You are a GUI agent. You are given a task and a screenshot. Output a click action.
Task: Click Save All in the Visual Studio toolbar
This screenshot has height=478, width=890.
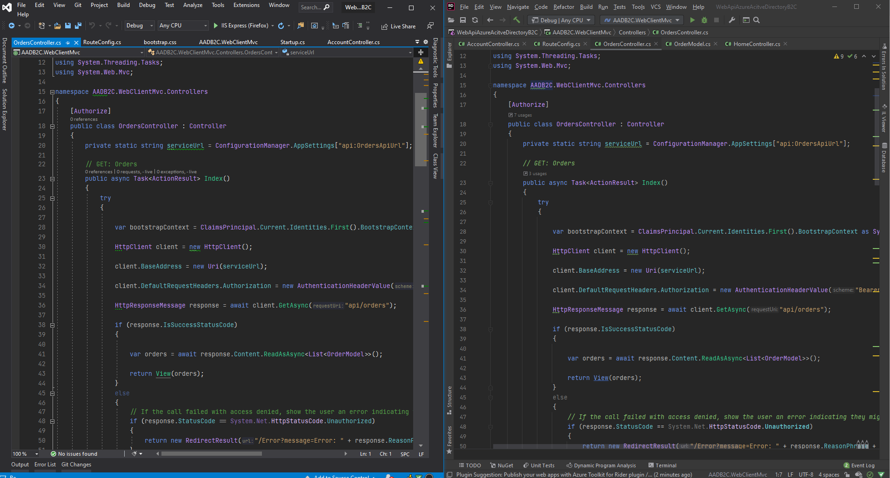coord(78,26)
